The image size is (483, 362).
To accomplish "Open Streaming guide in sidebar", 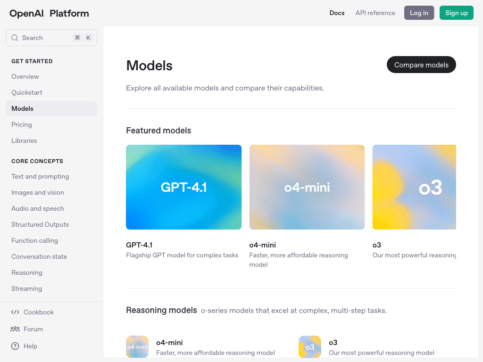I will click(x=51, y=288).
